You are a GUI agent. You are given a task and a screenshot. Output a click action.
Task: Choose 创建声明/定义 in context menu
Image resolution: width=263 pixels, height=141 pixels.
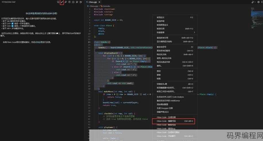point(175,112)
